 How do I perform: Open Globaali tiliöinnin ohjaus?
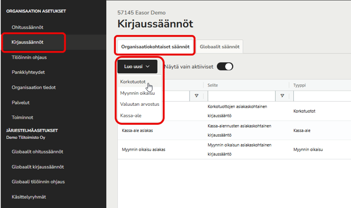pos(38,182)
